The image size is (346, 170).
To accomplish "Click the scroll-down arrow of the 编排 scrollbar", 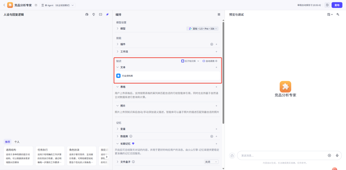I will click(223, 168).
